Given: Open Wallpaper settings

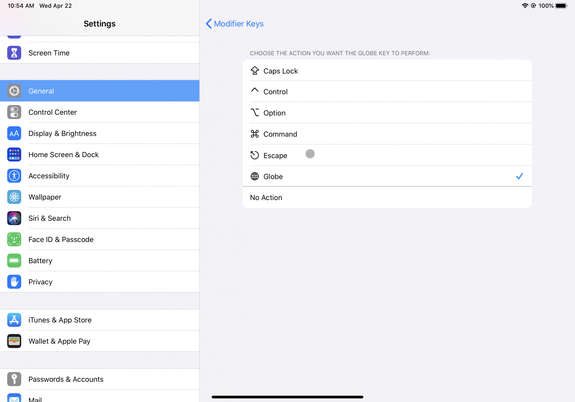Looking at the screenshot, I should (100, 197).
